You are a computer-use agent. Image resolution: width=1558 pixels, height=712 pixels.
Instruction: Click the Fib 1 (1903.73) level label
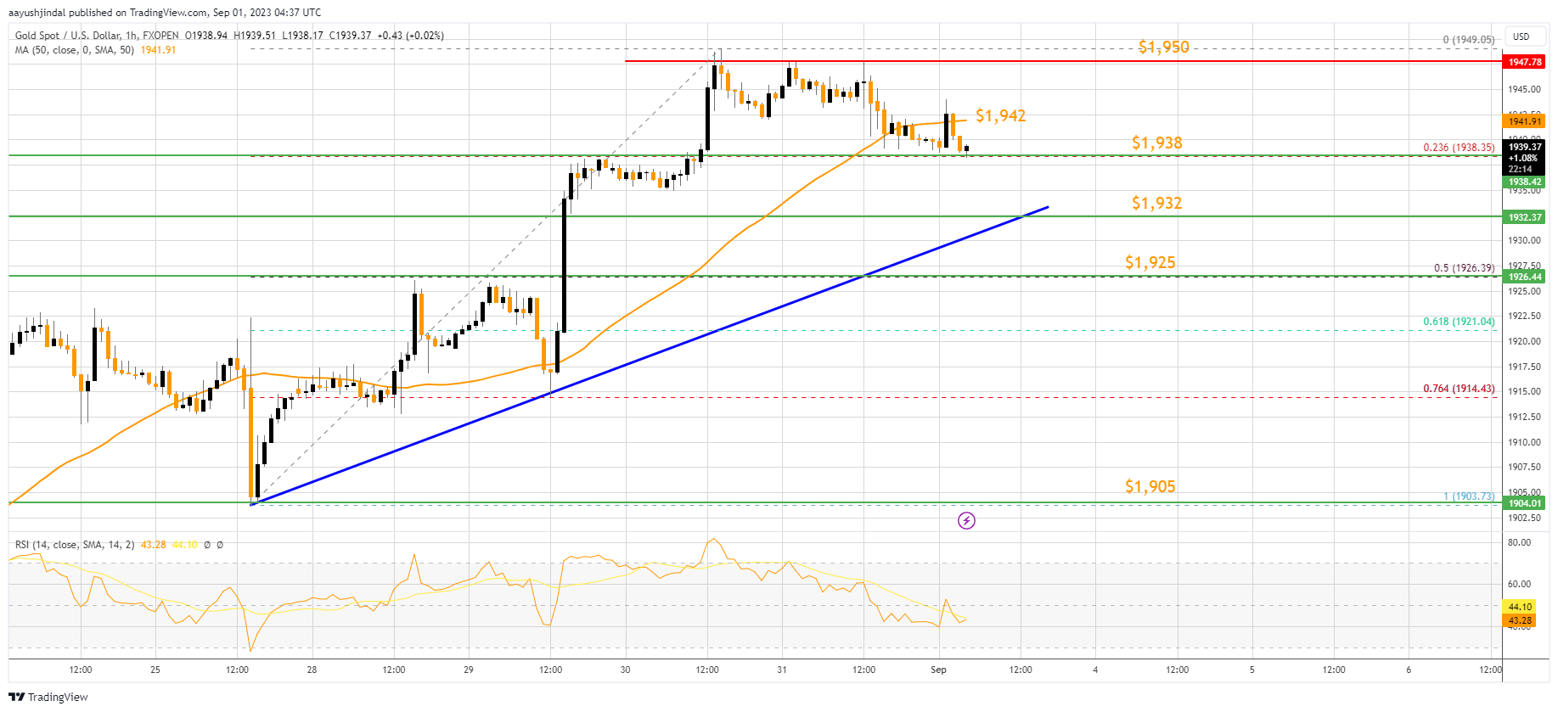(1469, 496)
